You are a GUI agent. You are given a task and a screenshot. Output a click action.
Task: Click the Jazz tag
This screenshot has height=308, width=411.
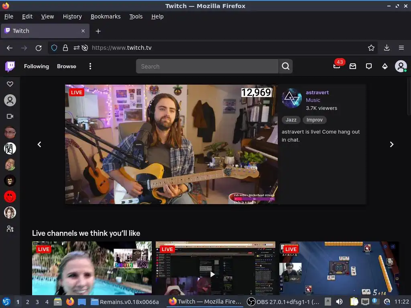pyautogui.click(x=291, y=120)
